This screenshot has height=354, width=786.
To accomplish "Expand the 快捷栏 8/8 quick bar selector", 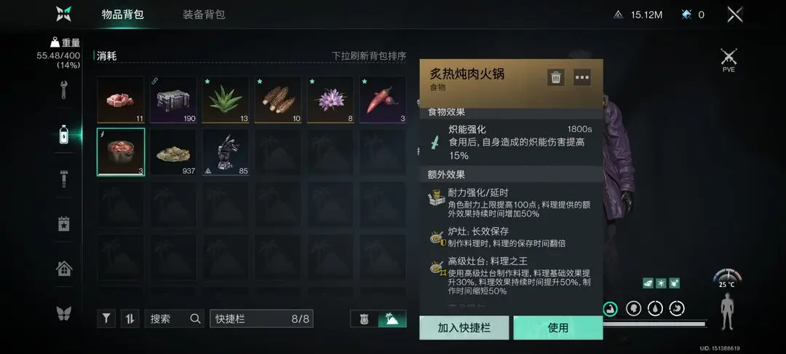I will (262, 318).
